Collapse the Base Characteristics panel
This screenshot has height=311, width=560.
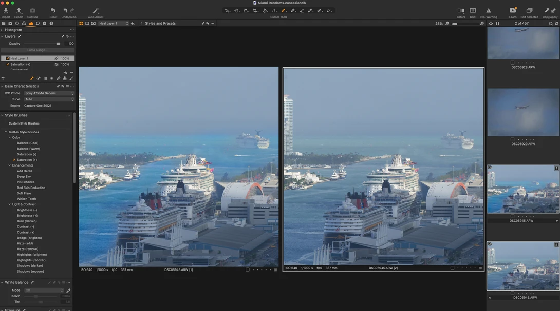(x=2, y=86)
